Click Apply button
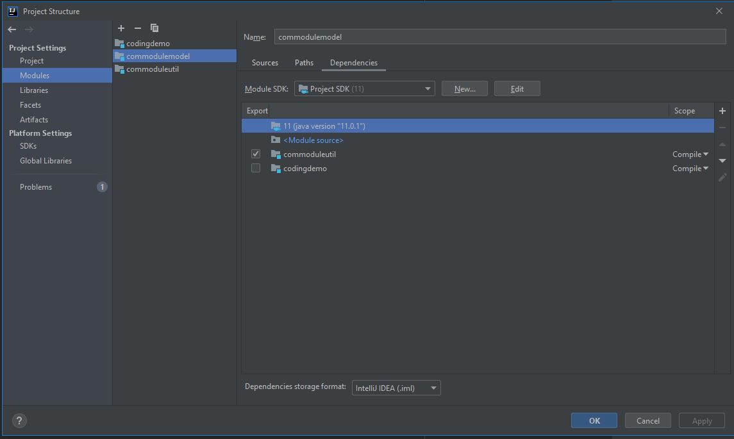 click(x=702, y=420)
